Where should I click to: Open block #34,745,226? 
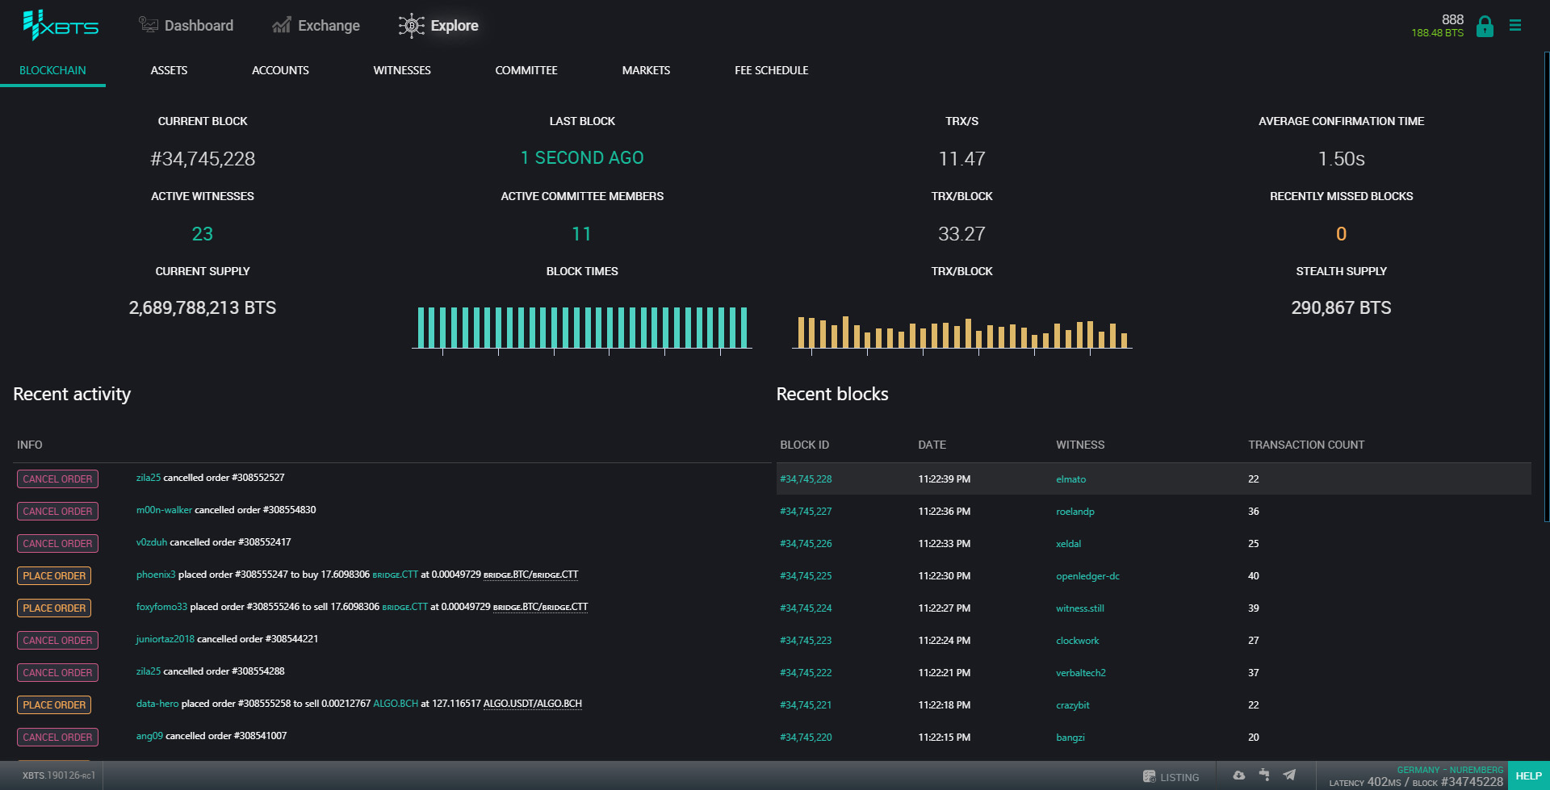(806, 543)
